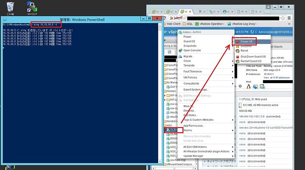Screen dimensions: 305x170
Task: Expand the All Dell VSM Actions submenu arrow
Action: (x=233, y=147)
